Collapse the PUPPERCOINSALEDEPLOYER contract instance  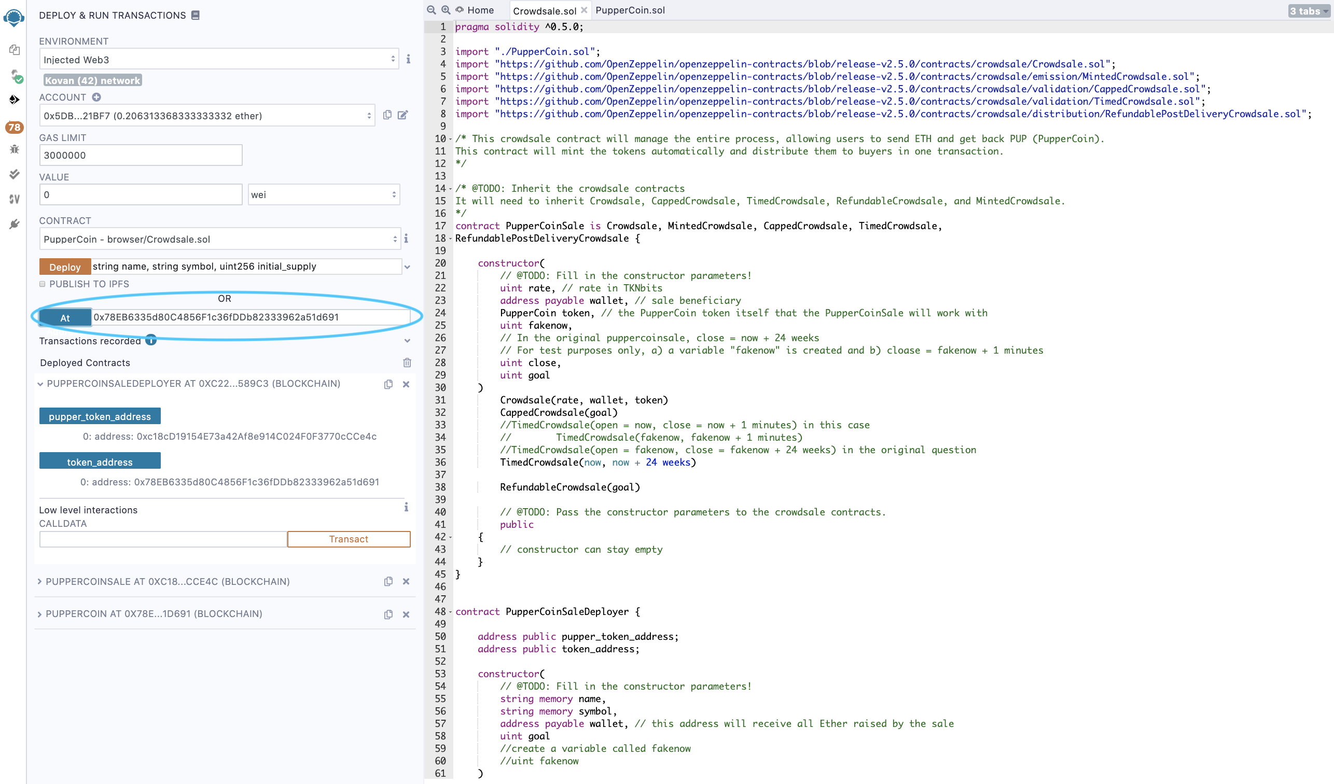pos(40,384)
